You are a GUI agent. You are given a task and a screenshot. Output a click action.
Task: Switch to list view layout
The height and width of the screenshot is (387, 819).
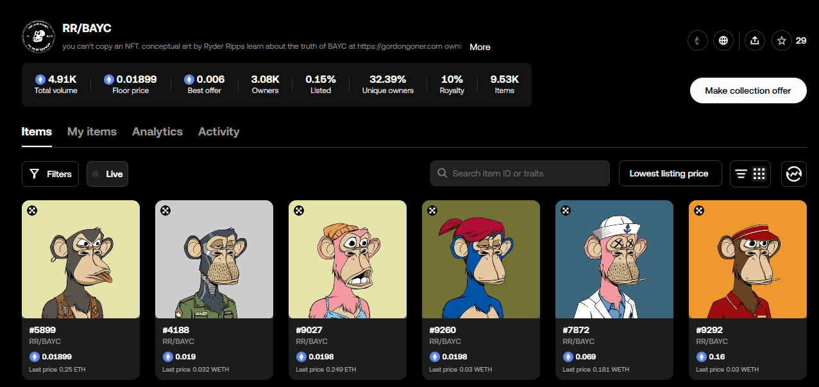pyautogui.click(x=741, y=174)
